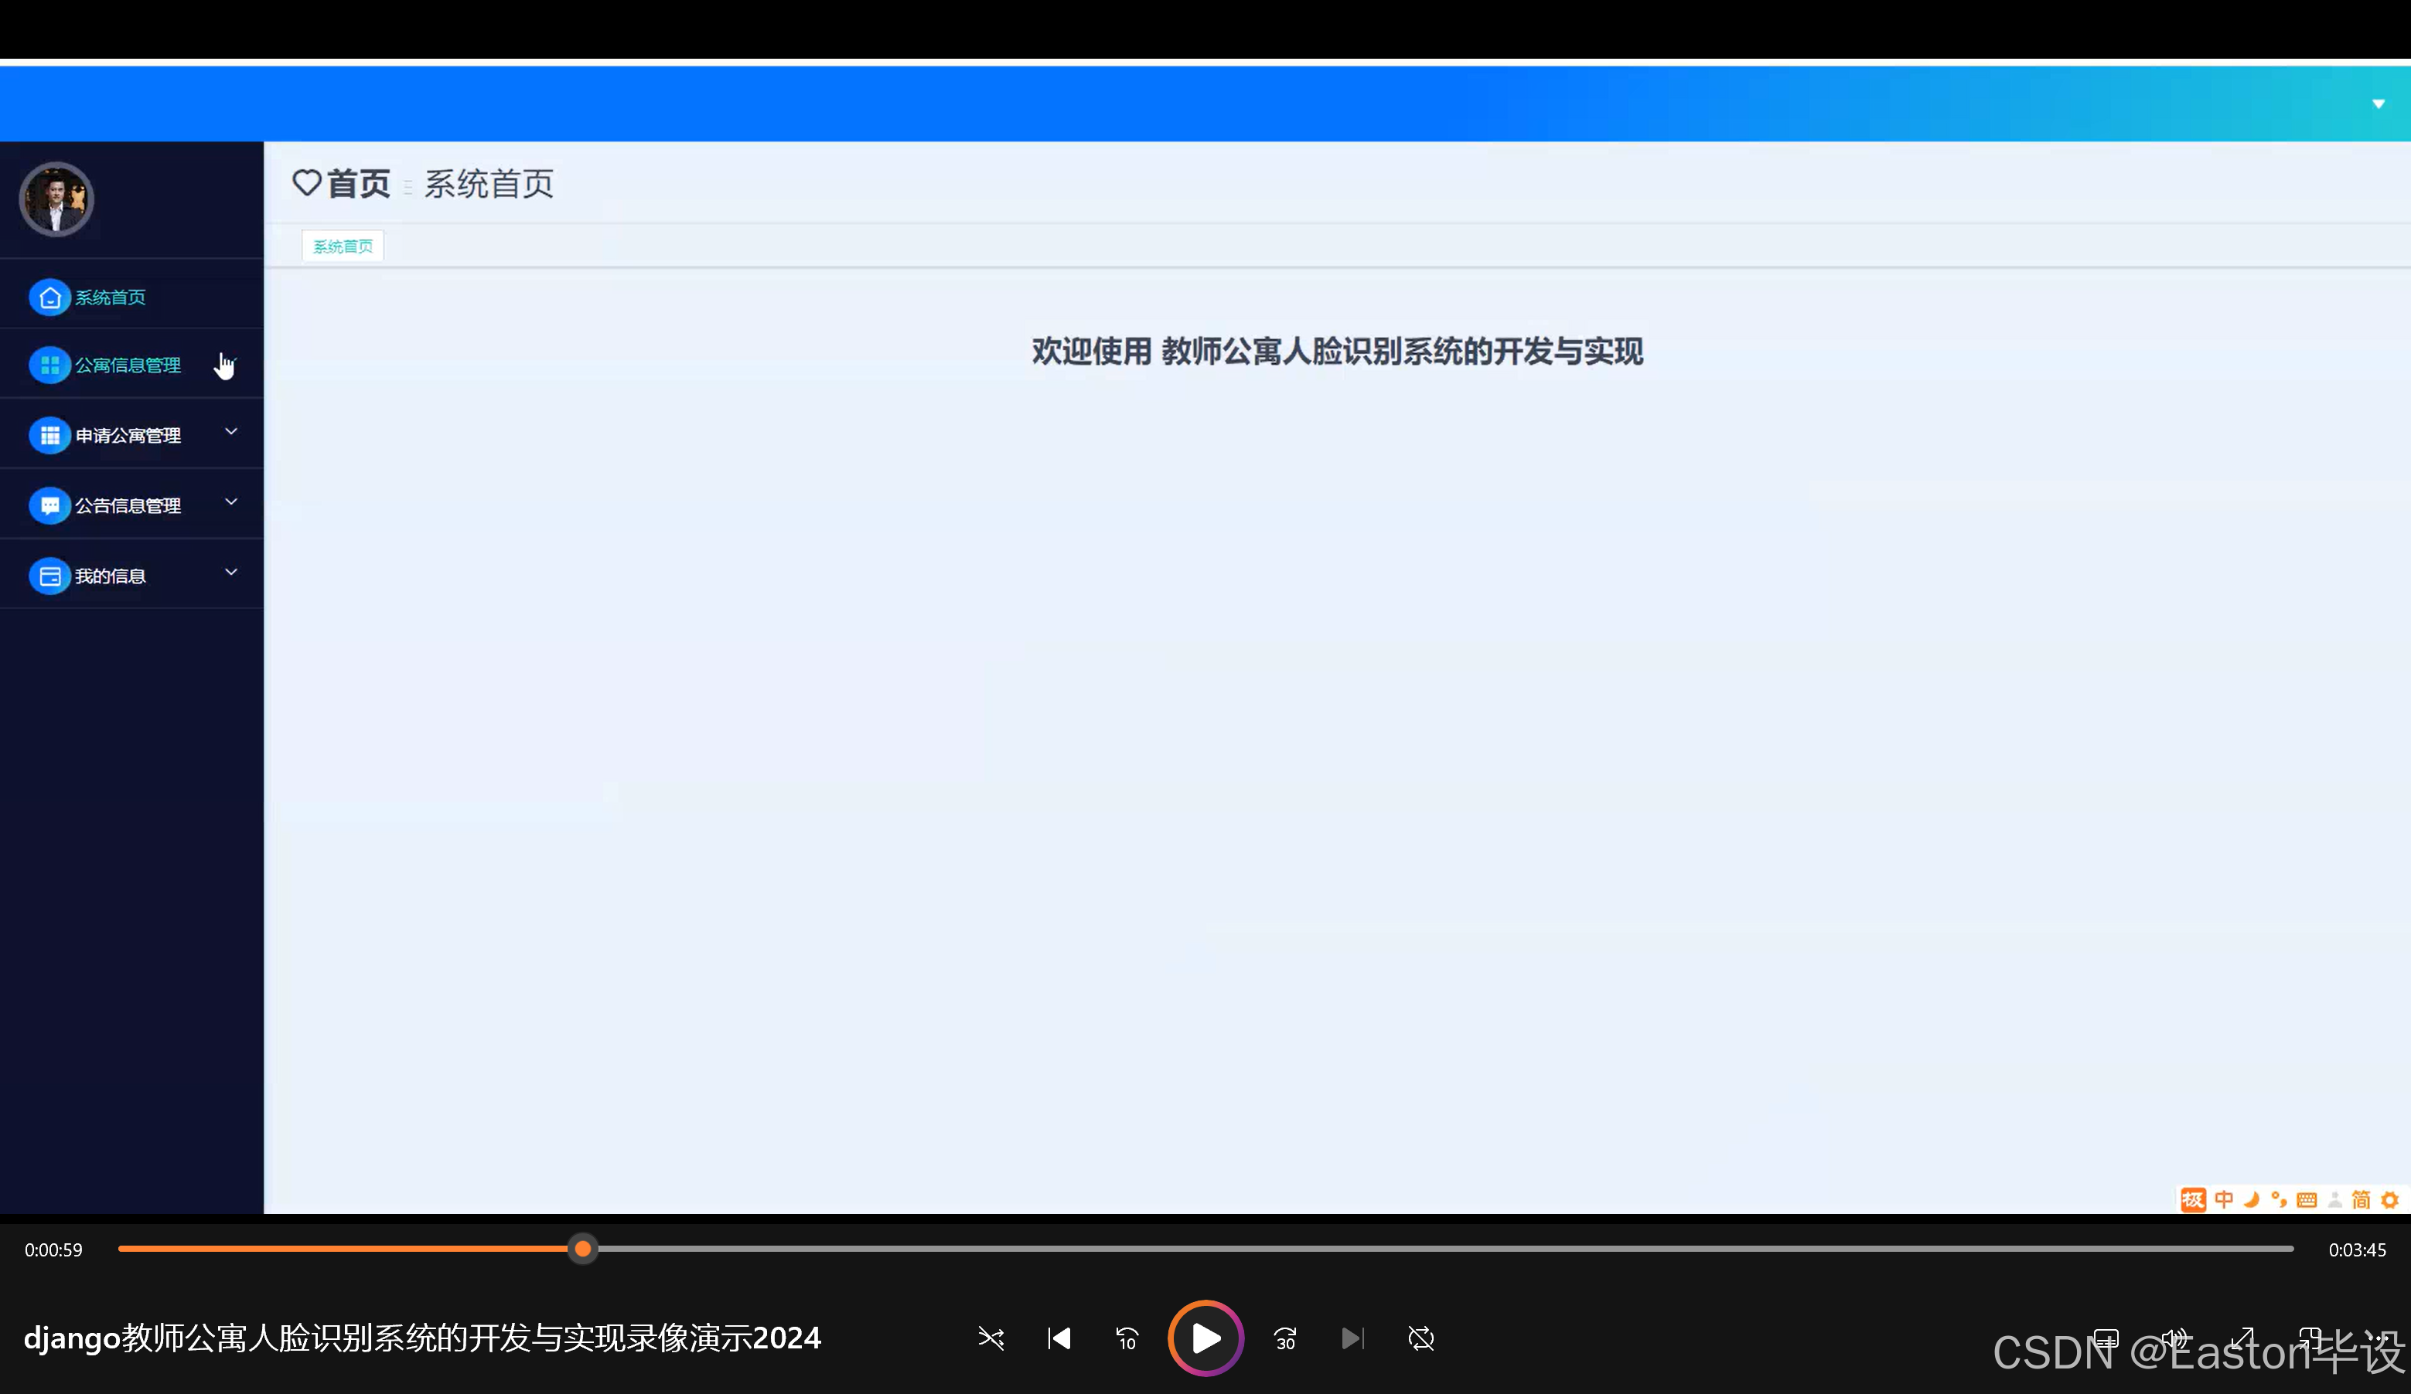Screen dimensions: 2411x1394
Task: Toggle repeat mode
Action: point(1420,1338)
